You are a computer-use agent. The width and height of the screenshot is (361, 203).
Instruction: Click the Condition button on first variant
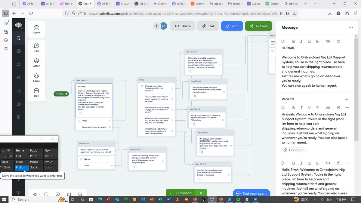click(x=294, y=150)
